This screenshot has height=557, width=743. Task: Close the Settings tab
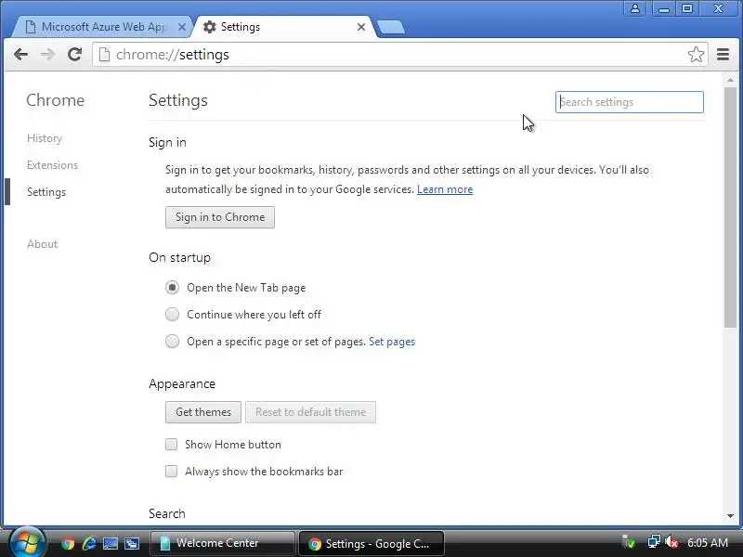[361, 27]
